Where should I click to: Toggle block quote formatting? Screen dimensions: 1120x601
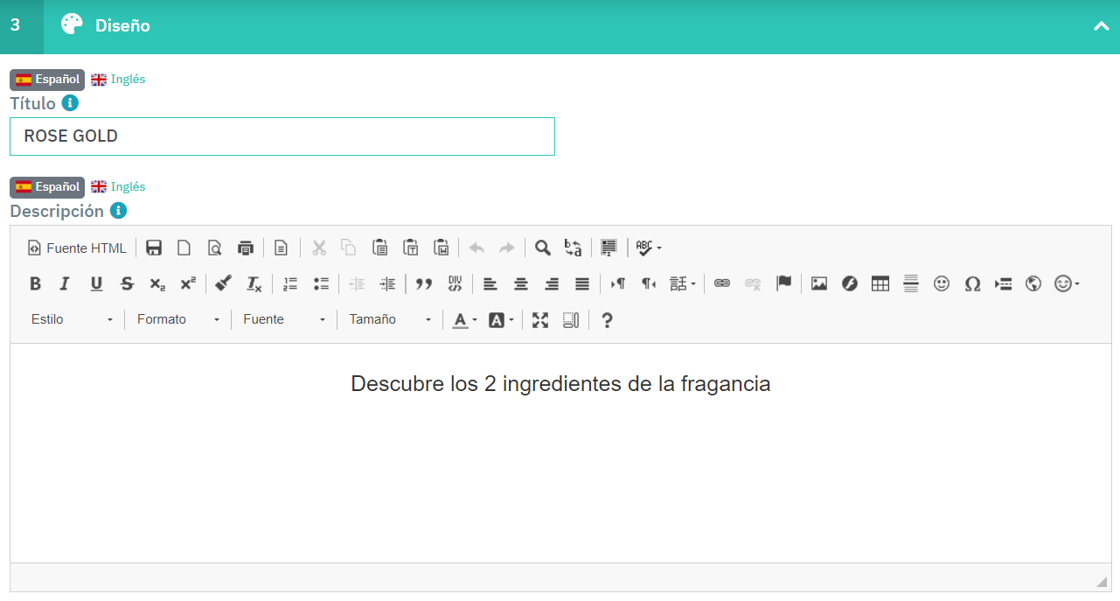click(424, 283)
